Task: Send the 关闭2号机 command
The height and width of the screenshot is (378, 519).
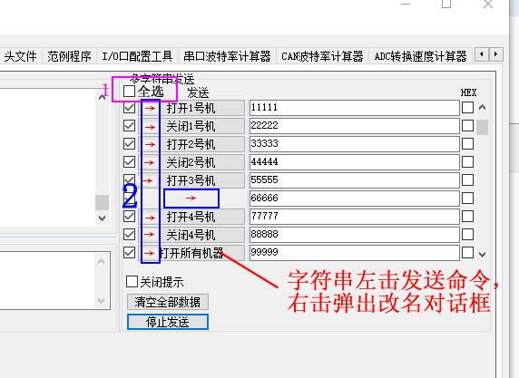Action: click(x=191, y=162)
